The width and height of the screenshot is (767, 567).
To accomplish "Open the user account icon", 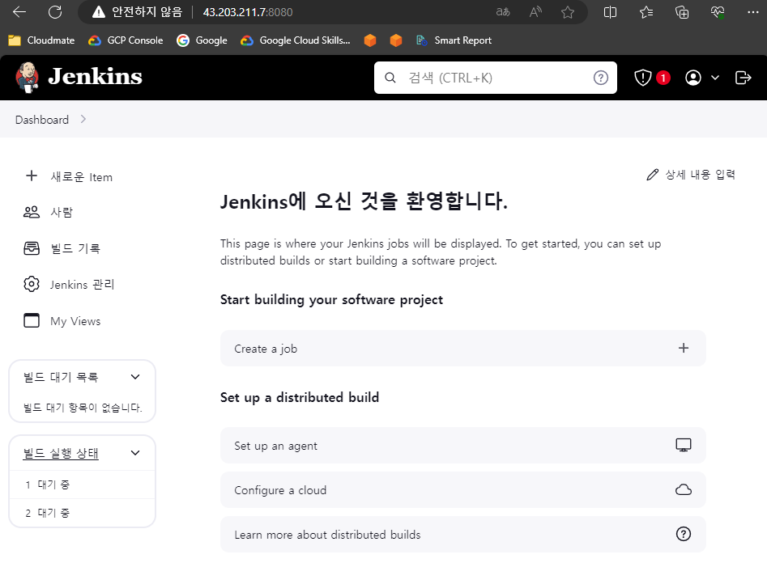I will click(693, 78).
